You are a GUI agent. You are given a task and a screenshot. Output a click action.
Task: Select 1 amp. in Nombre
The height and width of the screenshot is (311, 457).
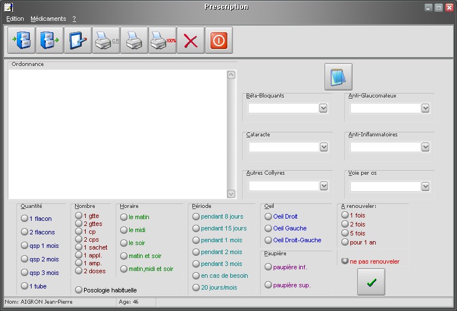point(89,263)
